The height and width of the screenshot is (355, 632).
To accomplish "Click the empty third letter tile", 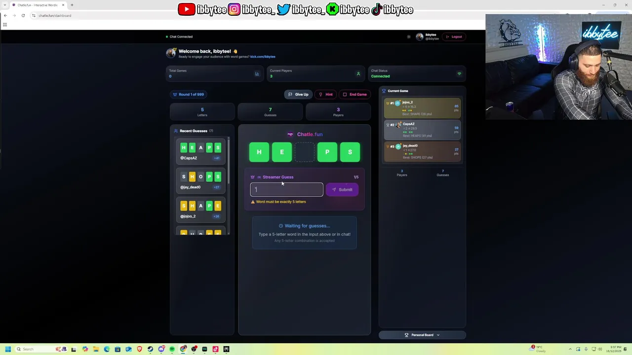I will tap(305, 152).
